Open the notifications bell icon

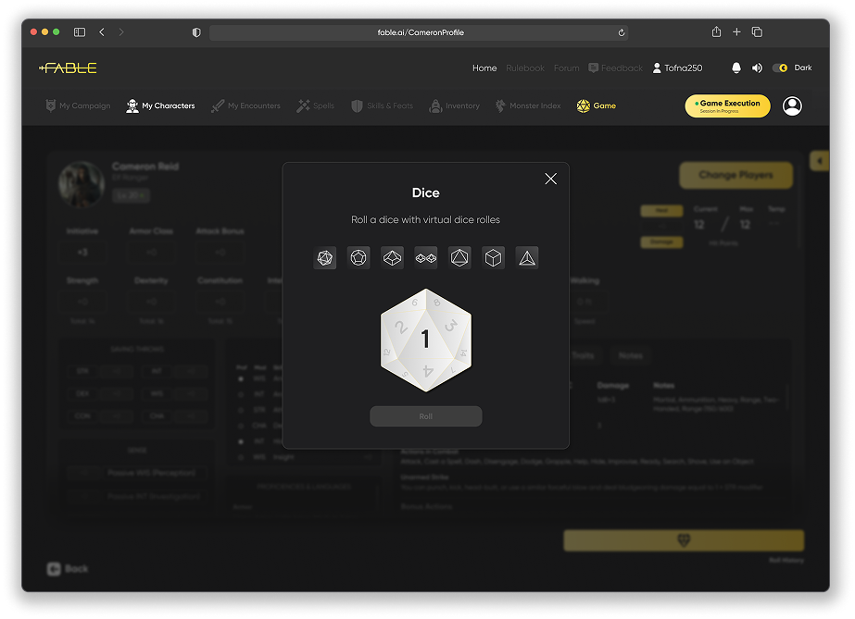(736, 68)
